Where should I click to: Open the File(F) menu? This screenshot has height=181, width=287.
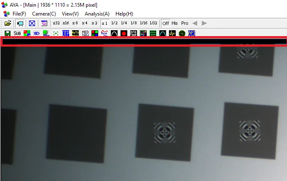19,14
